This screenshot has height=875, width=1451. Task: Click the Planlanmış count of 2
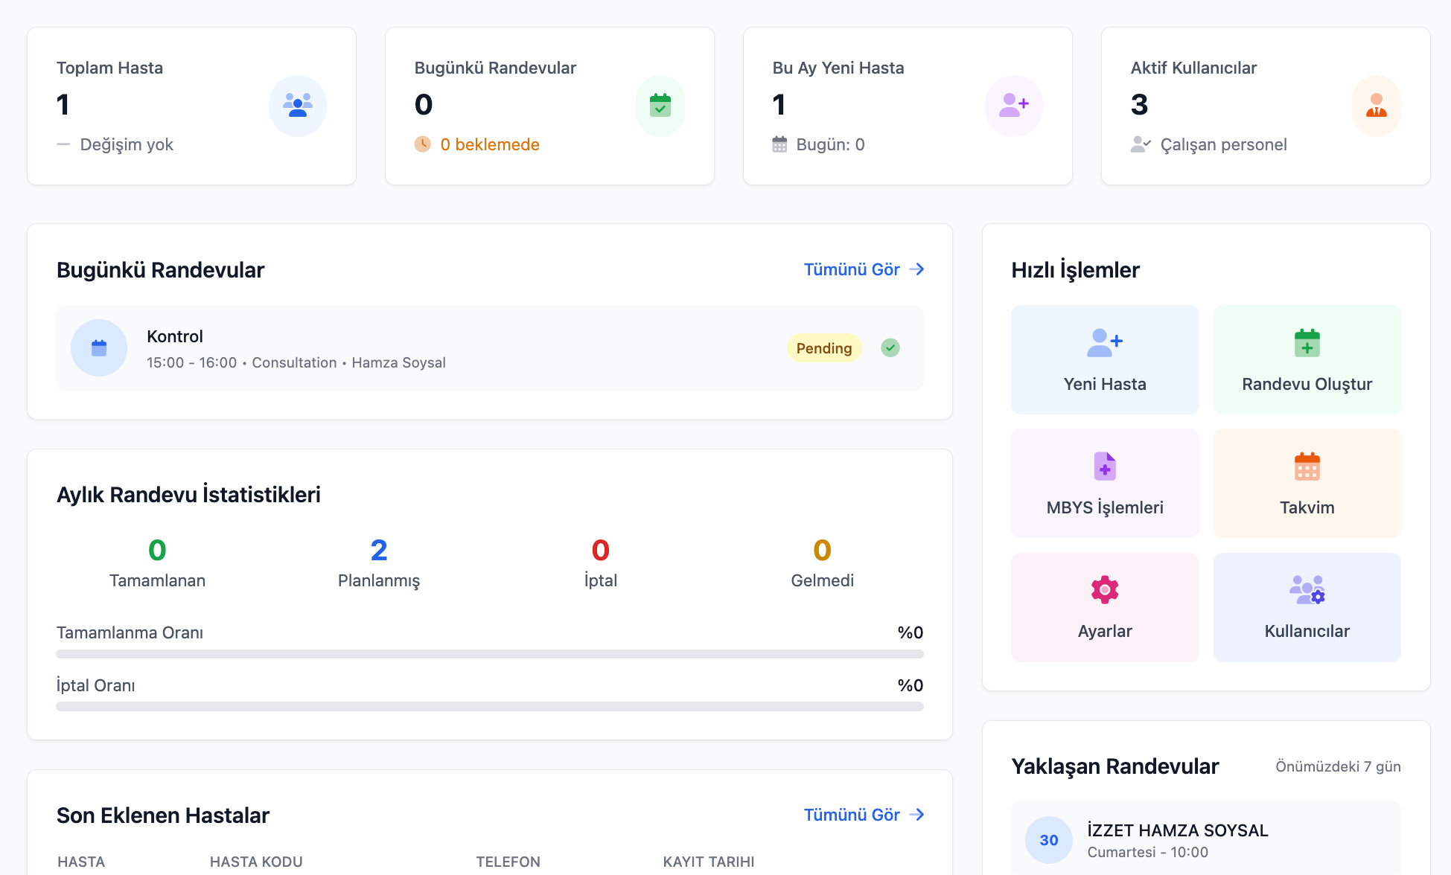[x=378, y=551]
